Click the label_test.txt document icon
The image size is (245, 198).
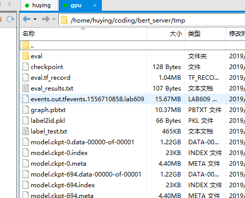(26, 131)
